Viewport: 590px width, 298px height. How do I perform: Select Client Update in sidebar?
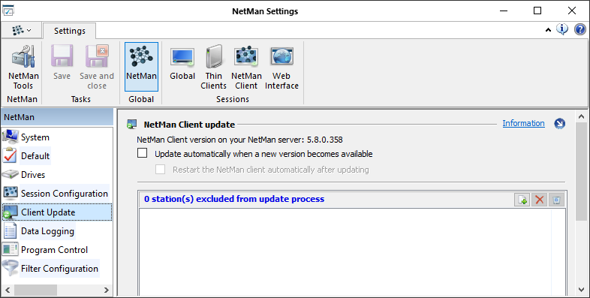[x=57, y=212]
